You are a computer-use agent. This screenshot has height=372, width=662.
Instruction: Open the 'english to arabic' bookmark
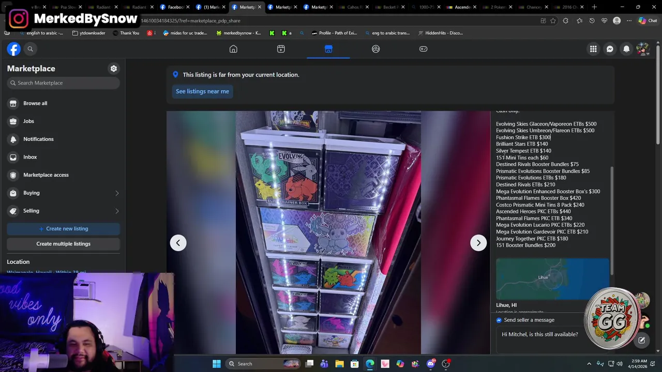[x=41, y=33]
